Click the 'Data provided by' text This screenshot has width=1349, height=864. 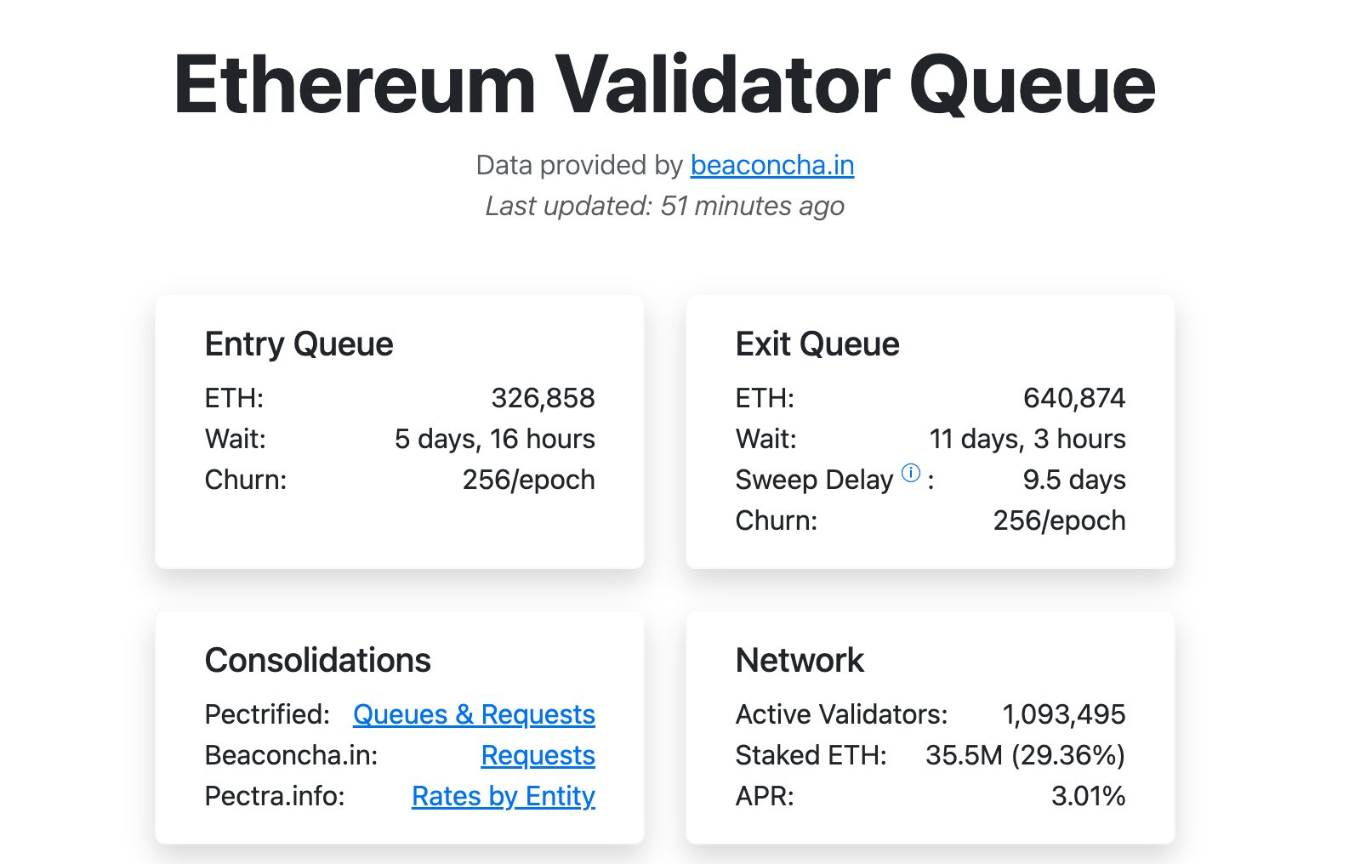point(579,165)
